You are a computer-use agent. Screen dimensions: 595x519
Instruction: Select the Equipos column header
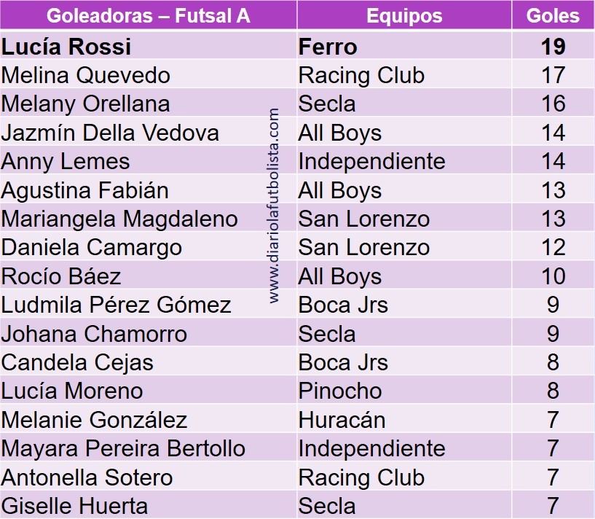pyautogui.click(x=404, y=15)
